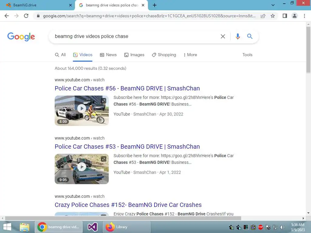Open the Windows Start menu

pyautogui.click(x=7, y=227)
